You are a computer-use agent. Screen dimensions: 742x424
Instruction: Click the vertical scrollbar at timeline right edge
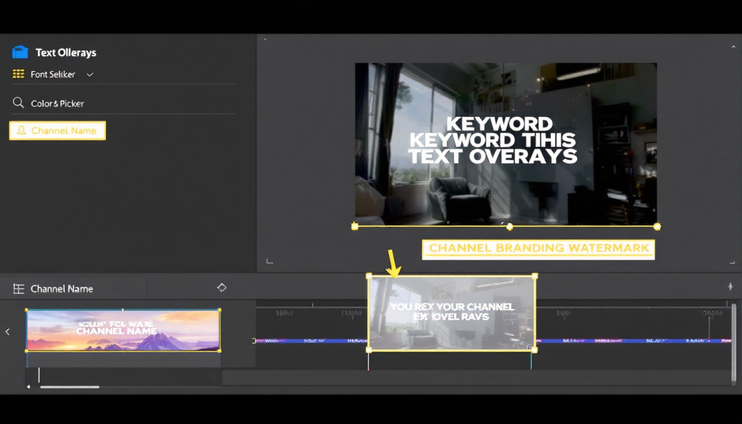pyautogui.click(x=734, y=342)
